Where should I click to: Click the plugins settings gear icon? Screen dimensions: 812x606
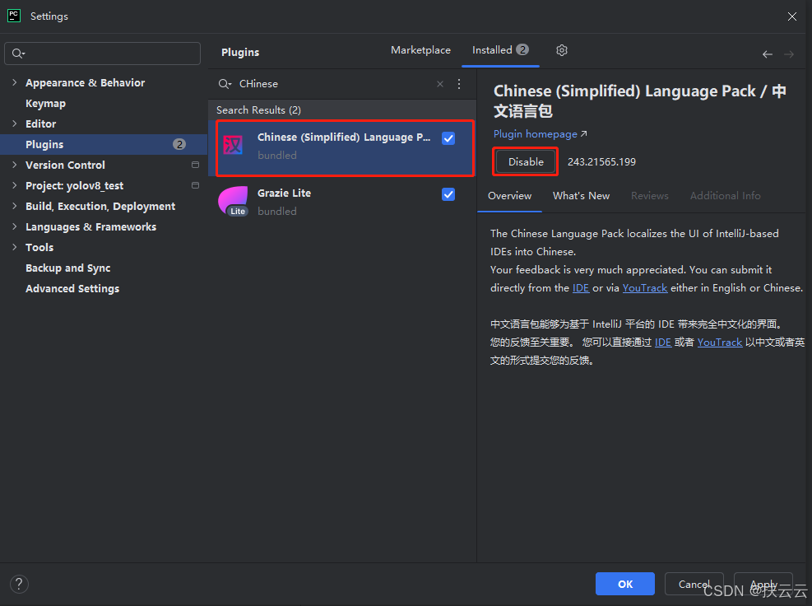pyautogui.click(x=562, y=50)
